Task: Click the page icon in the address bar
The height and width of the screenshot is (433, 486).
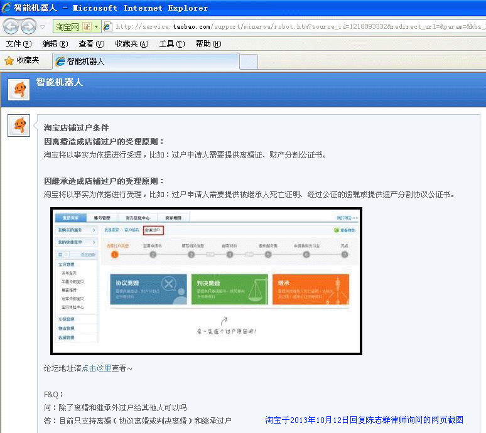Action: 107,27
